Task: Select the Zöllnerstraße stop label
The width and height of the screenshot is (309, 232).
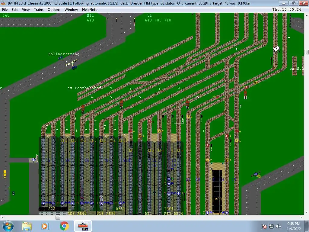Action: (x=64, y=54)
